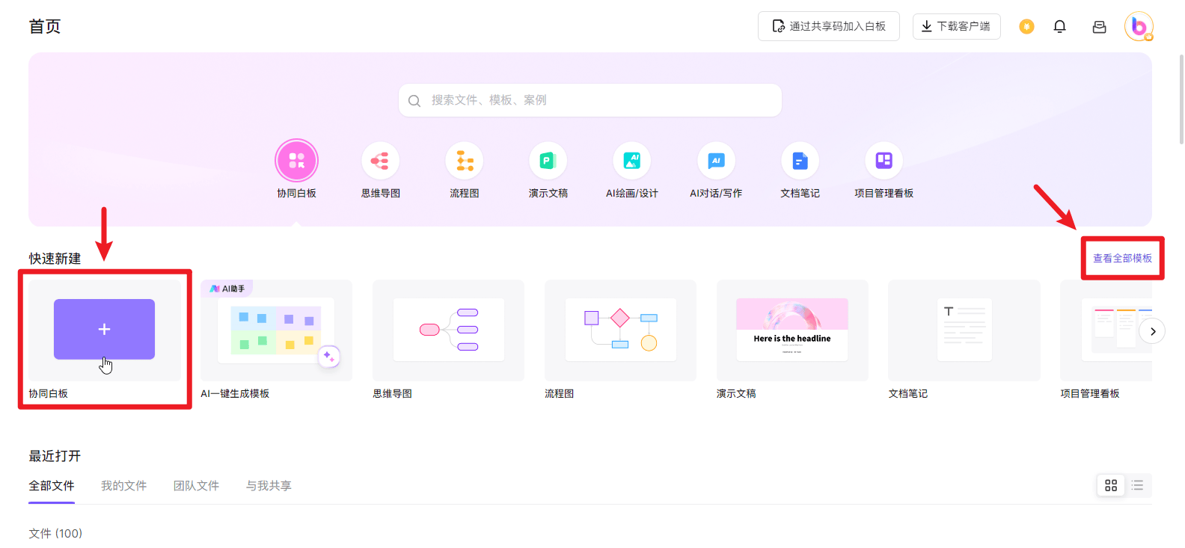This screenshot has height=548, width=1185.
Task: Open the notification bell
Action: (1059, 27)
